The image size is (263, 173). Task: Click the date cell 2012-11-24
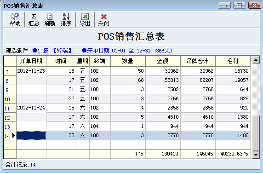pyautogui.click(x=31, y=108)
